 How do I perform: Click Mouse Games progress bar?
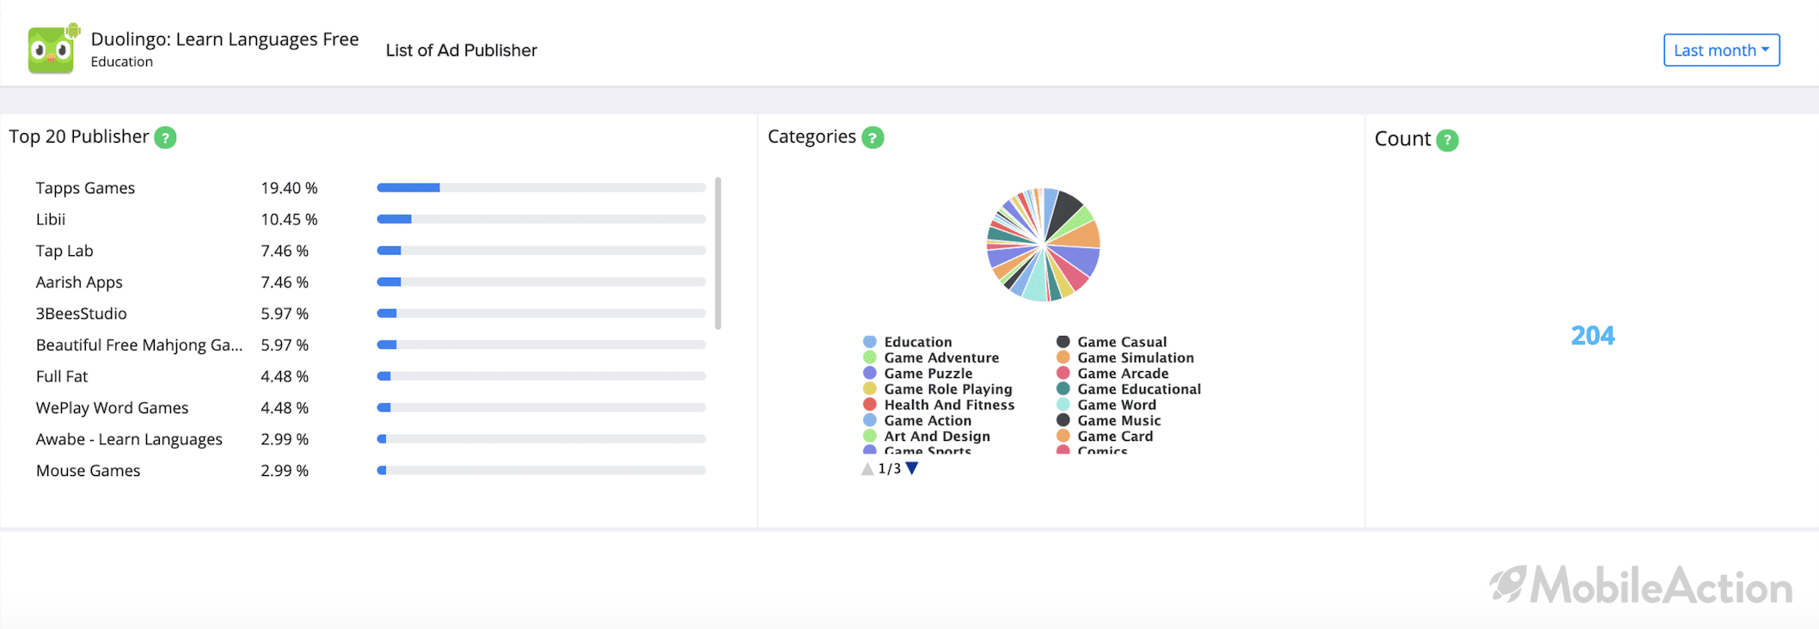(542, 471)
